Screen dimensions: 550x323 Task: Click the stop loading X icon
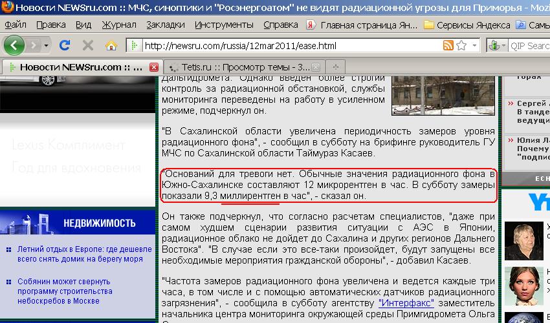pos(88,45)
